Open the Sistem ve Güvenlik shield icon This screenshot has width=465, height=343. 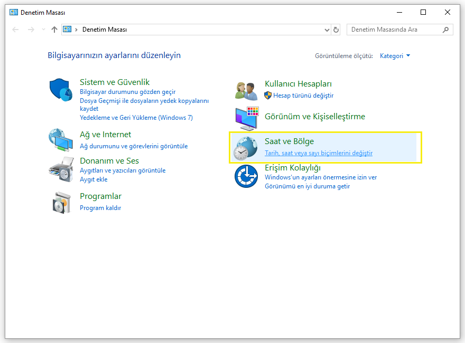61,90
